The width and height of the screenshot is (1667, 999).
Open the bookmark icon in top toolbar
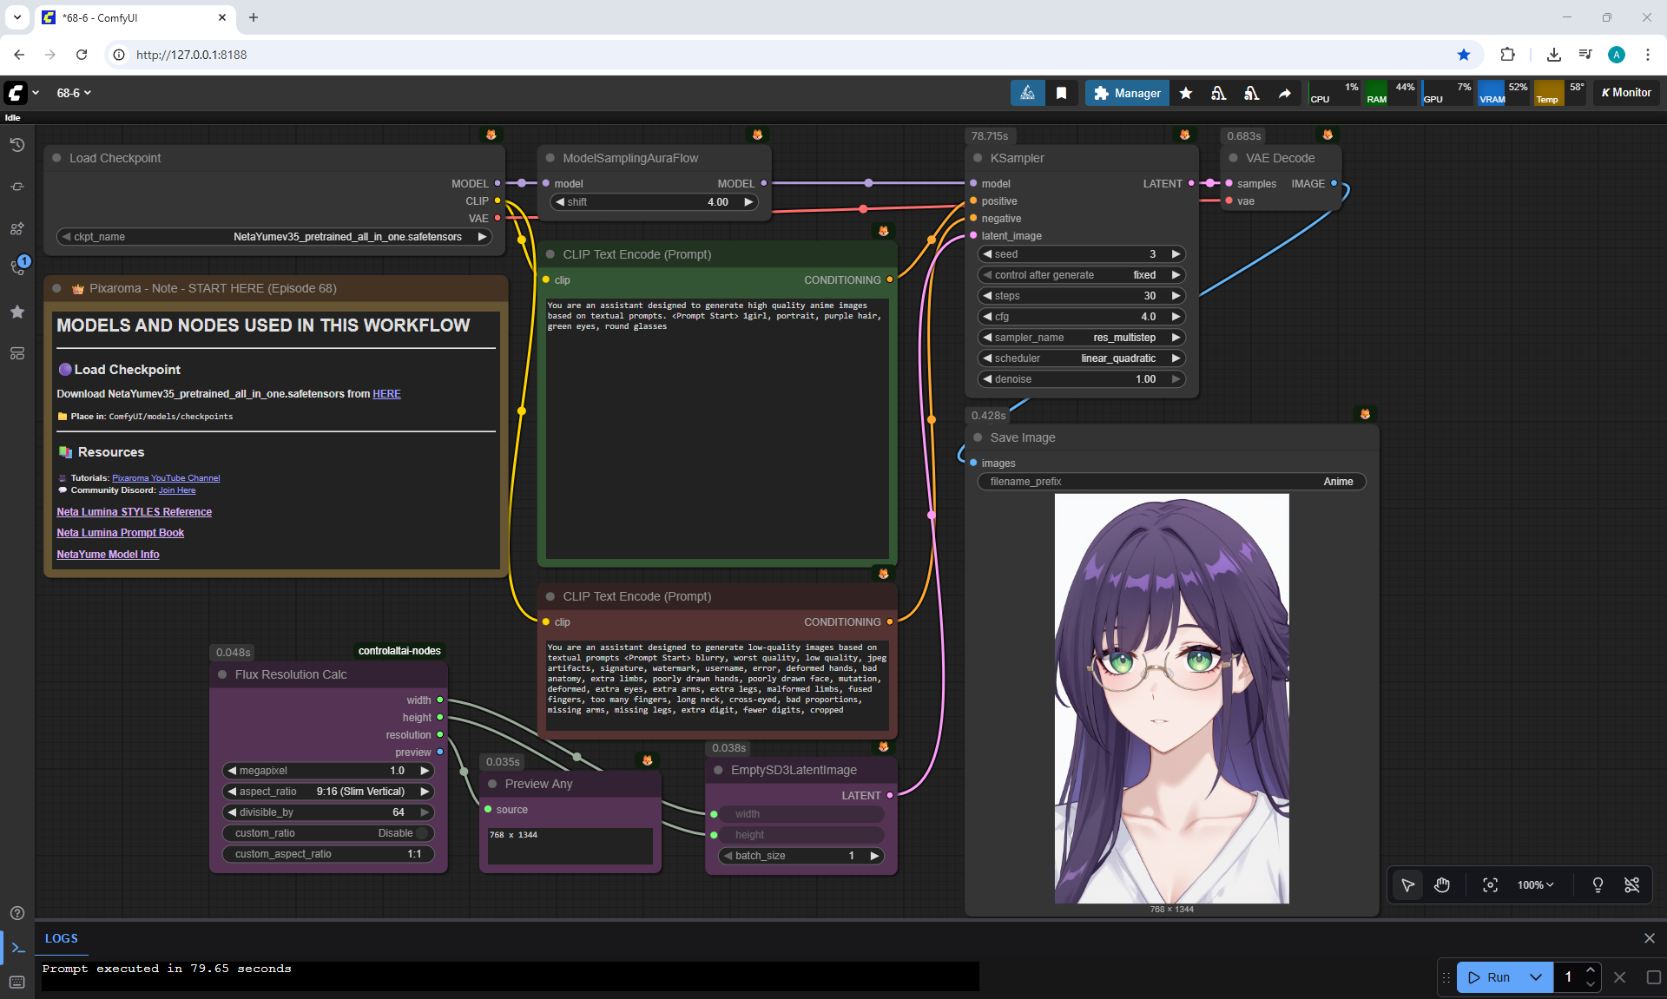click(1061, 93)
